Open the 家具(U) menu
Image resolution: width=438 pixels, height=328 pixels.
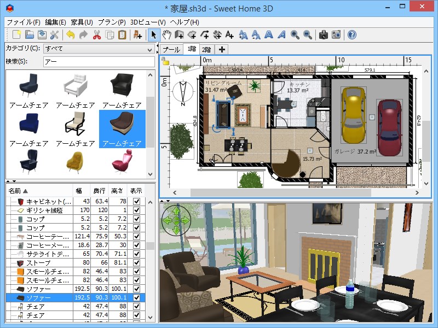tap(82, 22)
